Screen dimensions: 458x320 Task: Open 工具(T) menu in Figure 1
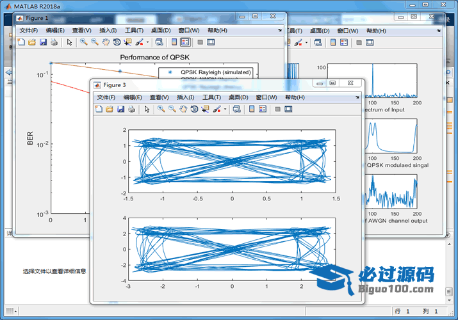click(x=135, y=31)
